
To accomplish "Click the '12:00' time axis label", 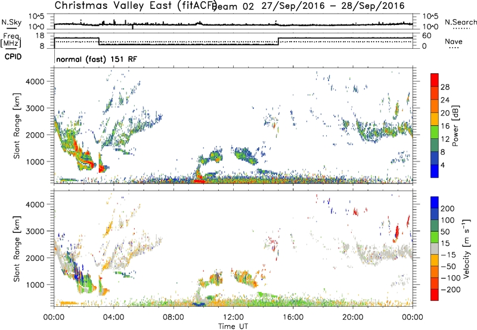I will click(233, 317).
